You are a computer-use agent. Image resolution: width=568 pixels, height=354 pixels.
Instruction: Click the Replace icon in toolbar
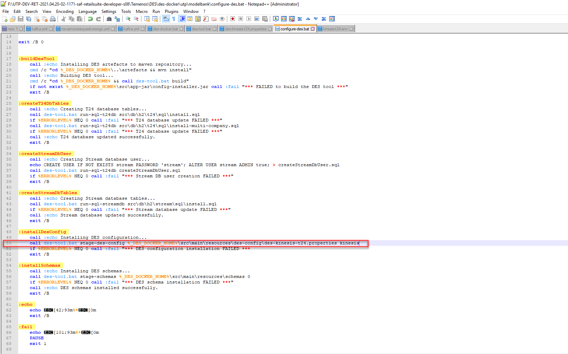click(117, 19)
